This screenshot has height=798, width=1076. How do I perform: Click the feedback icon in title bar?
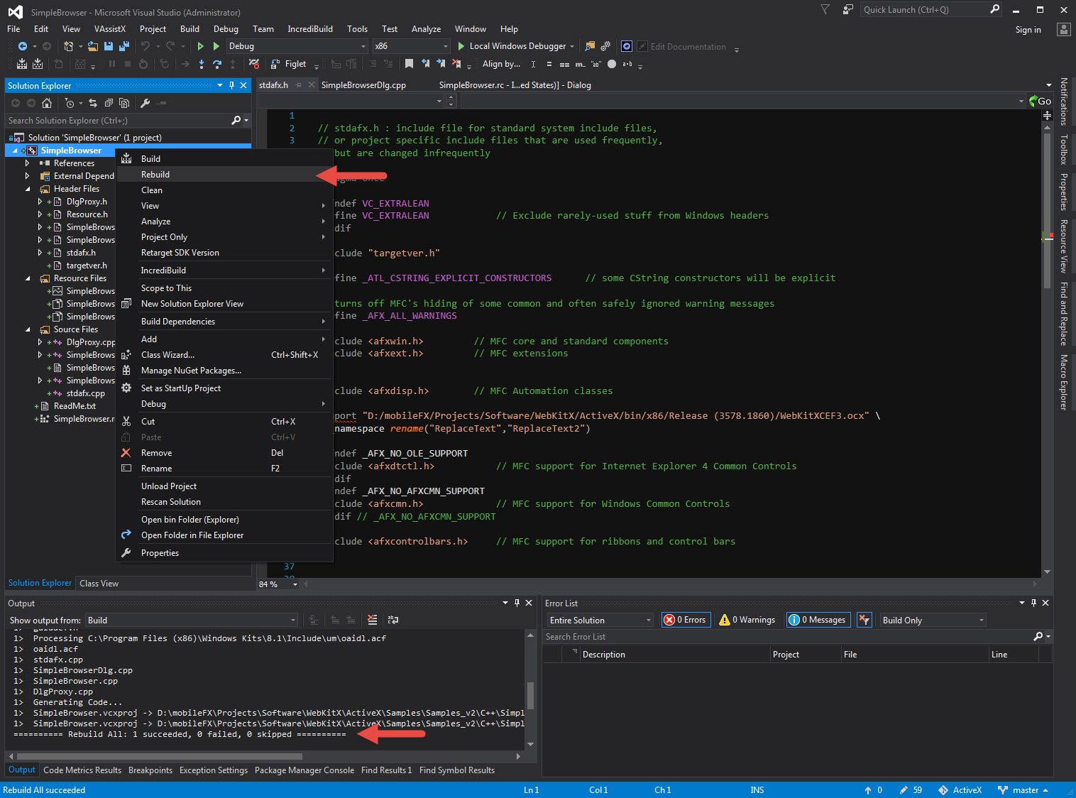tap(847, 9)
